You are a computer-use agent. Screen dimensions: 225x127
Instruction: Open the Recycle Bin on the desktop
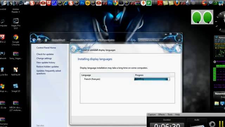3,72
